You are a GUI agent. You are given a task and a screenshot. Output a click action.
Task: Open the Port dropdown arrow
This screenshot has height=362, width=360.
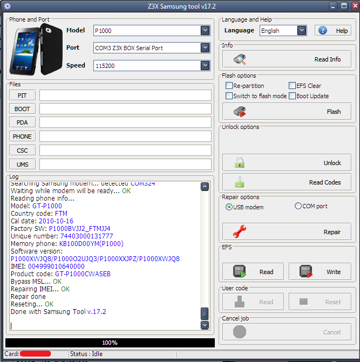(x=205, y=48)
